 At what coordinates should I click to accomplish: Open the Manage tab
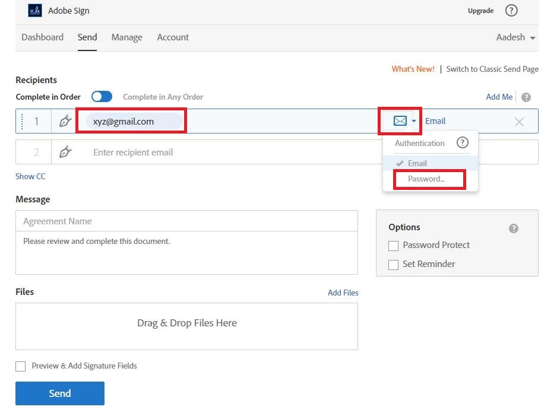pos(127,37)
